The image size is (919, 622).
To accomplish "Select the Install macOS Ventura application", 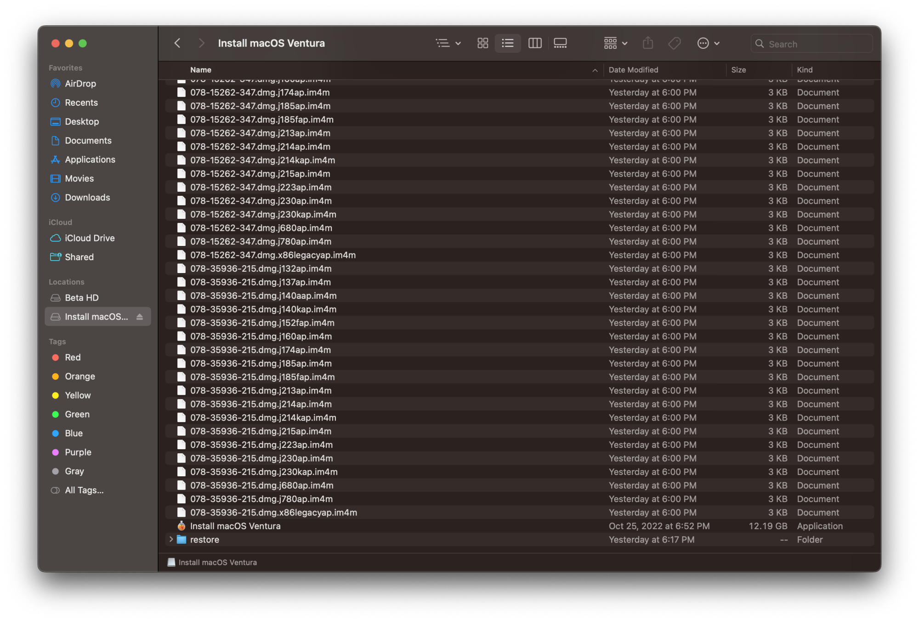I will point(519,526).
